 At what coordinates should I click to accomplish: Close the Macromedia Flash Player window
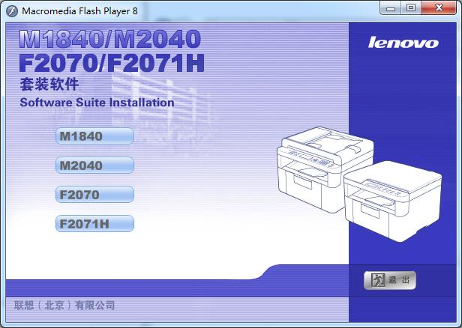click(x=438, y=7)
